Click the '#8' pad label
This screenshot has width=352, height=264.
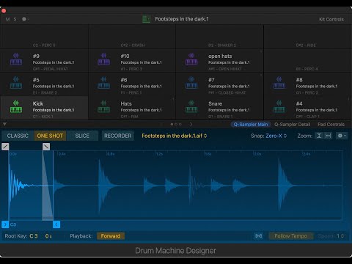tap(299, 80)
